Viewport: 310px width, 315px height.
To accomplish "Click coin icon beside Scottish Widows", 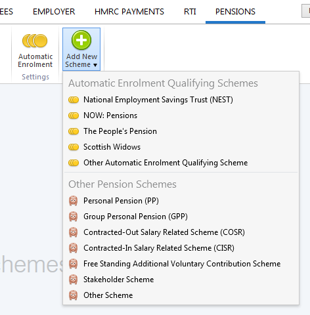I will tap(74, 147).
